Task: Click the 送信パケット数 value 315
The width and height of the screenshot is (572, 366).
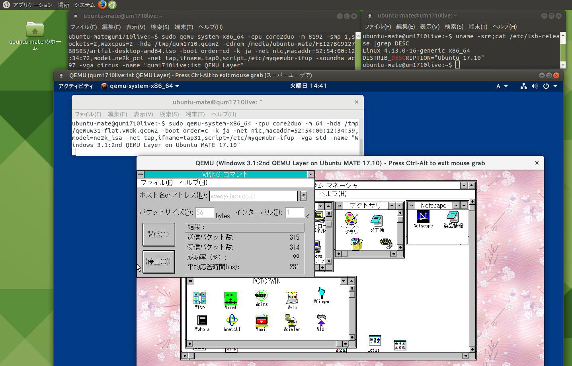Action: coord(295,237)
